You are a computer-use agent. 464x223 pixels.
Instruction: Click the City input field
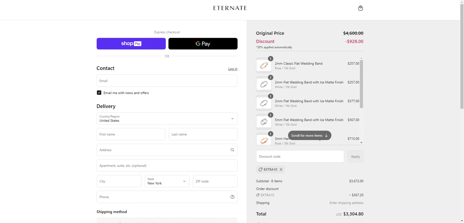(x=119, y=181)
